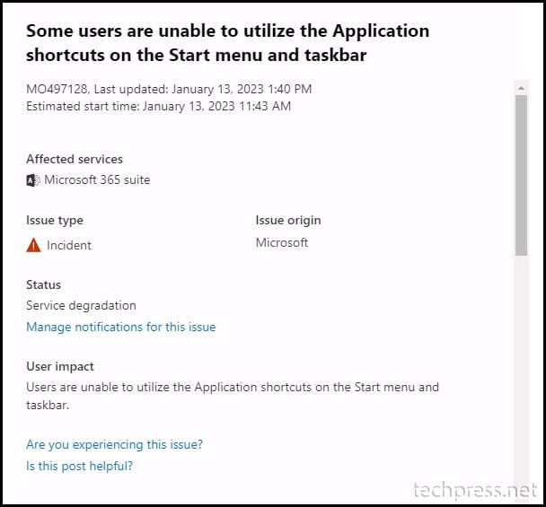The image size is (546, 507).
Task: Click the orange Incident warning triangle icon
Action: (33, 245)
